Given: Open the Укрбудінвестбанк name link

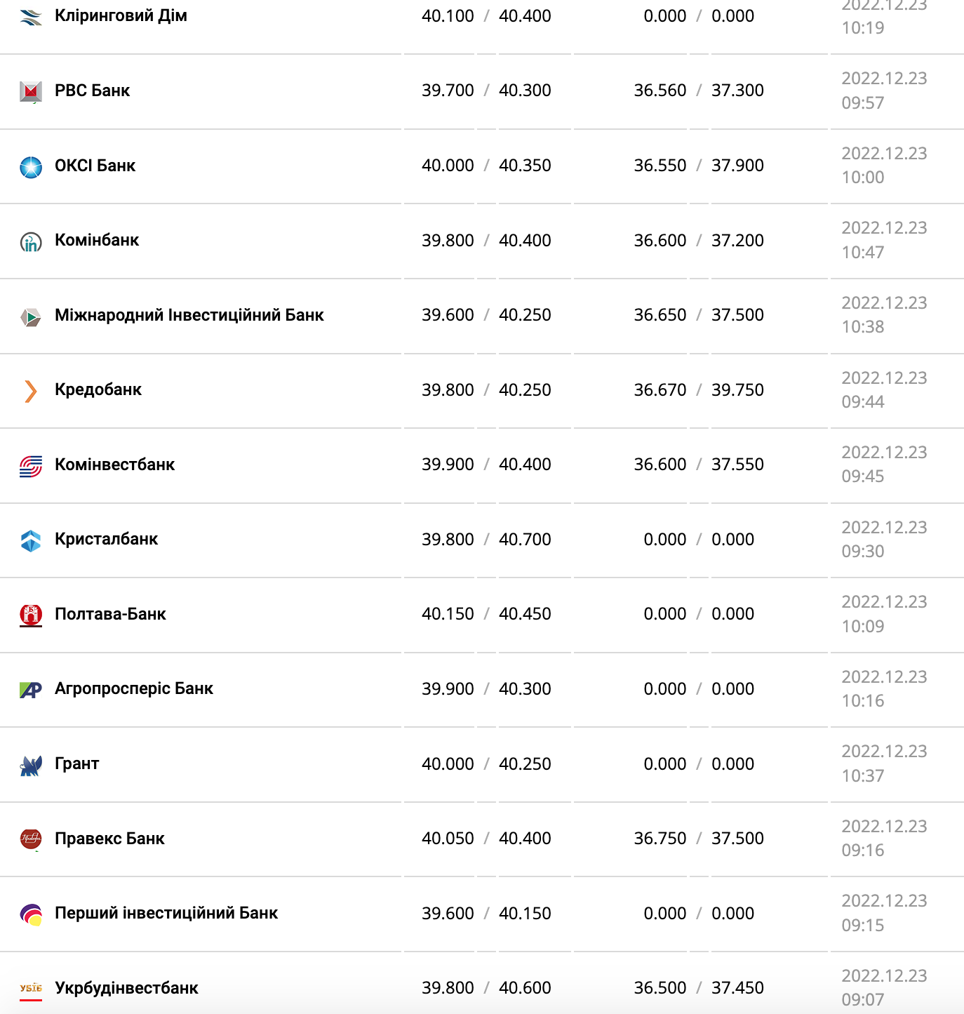Looking at the screenshot, I should pos(126,988).
